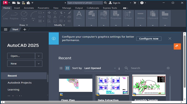Screen dimensions: 187x104
Task: Expand the Properties panel dropdown
Action: pyautogui.click(x=116, y=25)
